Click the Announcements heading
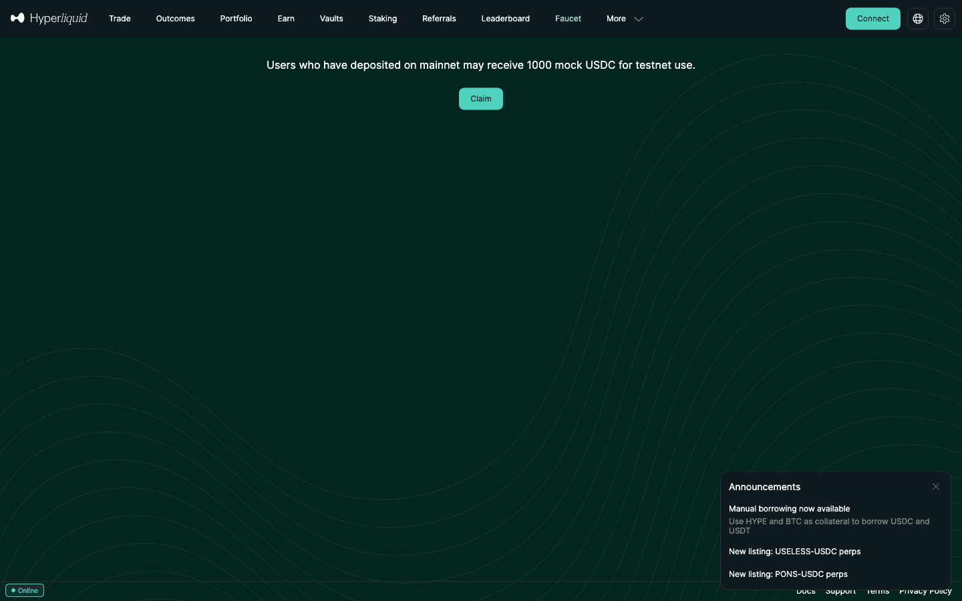Image resolution: width=962 pixels, height=601 pixels. click(x=764, y=487)
